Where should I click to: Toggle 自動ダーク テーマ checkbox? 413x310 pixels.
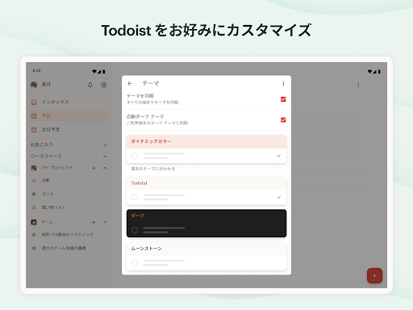[x=283, y=119]
